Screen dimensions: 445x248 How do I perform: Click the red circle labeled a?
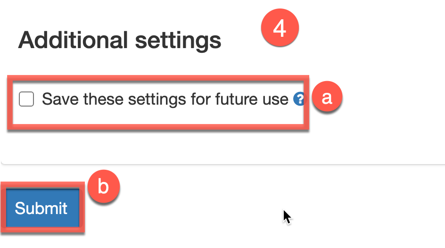click(327, 98)
